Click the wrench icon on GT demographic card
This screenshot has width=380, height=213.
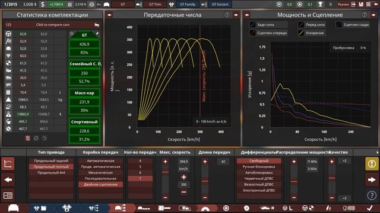(97, 34)
